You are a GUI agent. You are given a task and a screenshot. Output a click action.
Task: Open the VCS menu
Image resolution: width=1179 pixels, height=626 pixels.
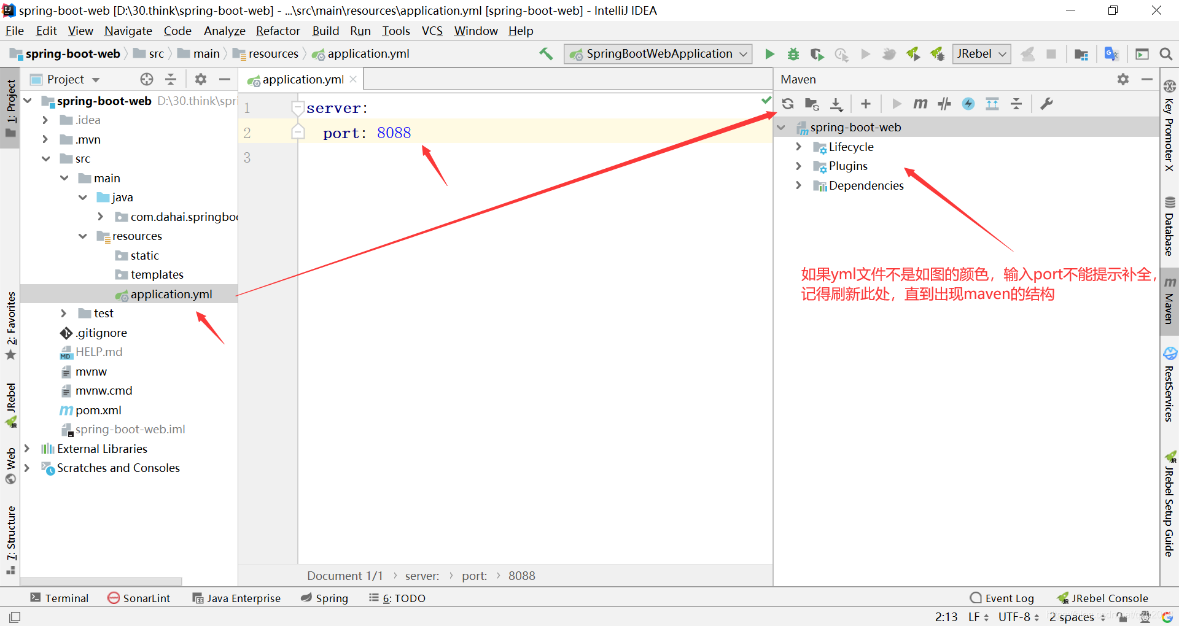[x=432, y=31]
